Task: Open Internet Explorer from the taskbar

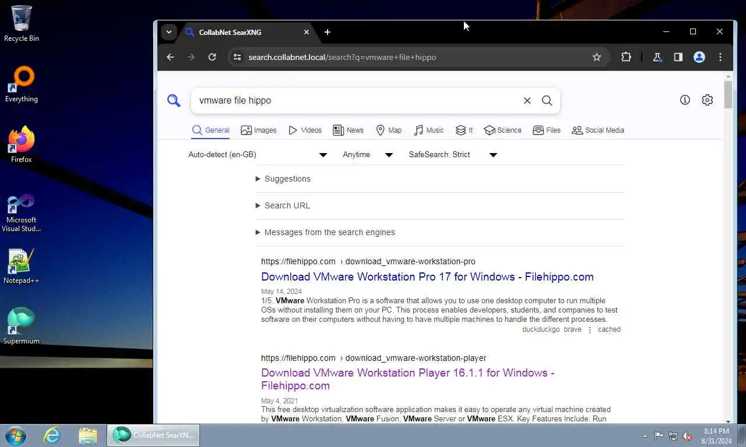Action: pyautogui.click(x=52, y=435)
